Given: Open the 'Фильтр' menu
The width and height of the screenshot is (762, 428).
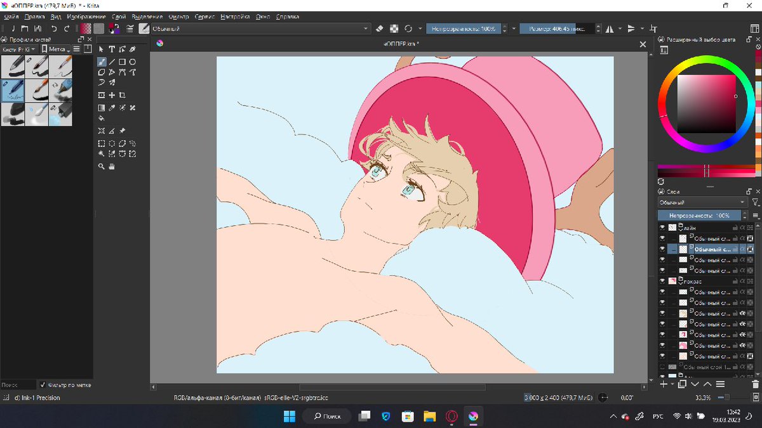Looking at the screenshot, I should 179,16.
